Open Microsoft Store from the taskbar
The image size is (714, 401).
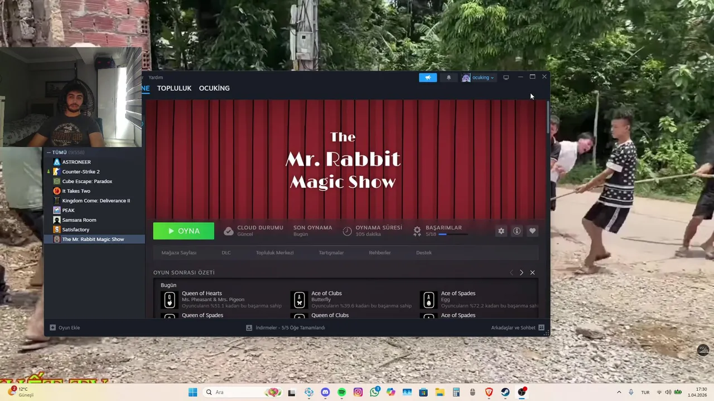click(423, 392)
